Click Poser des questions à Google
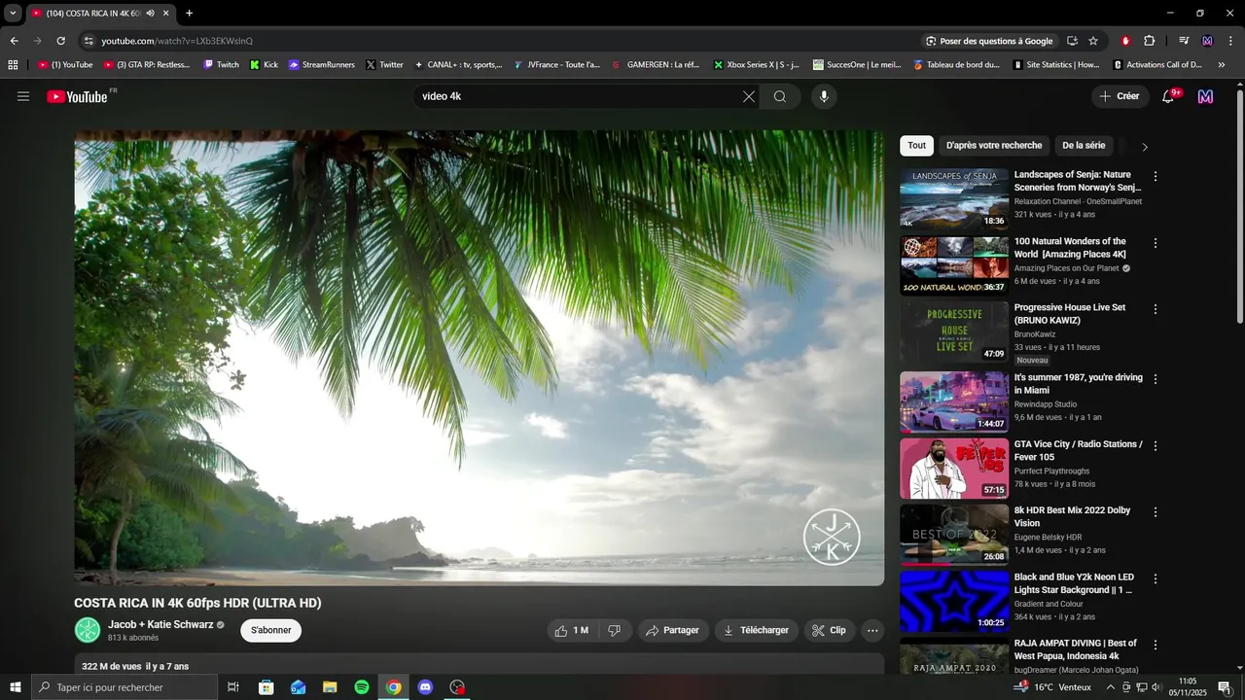 point(989,41)
